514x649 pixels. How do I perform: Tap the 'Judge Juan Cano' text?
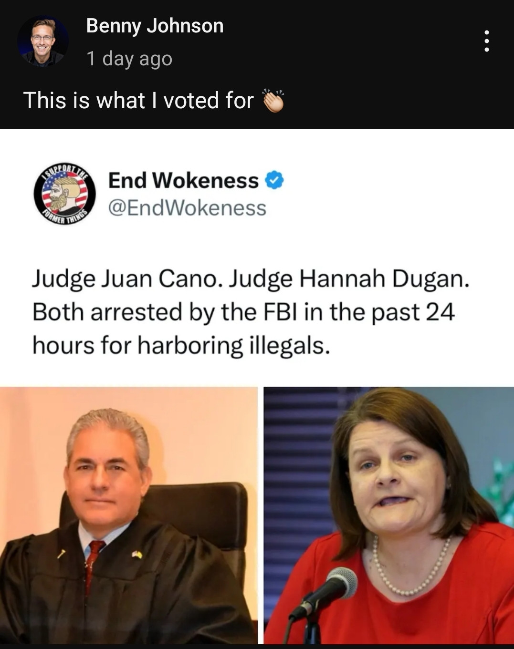click(126, 279)
